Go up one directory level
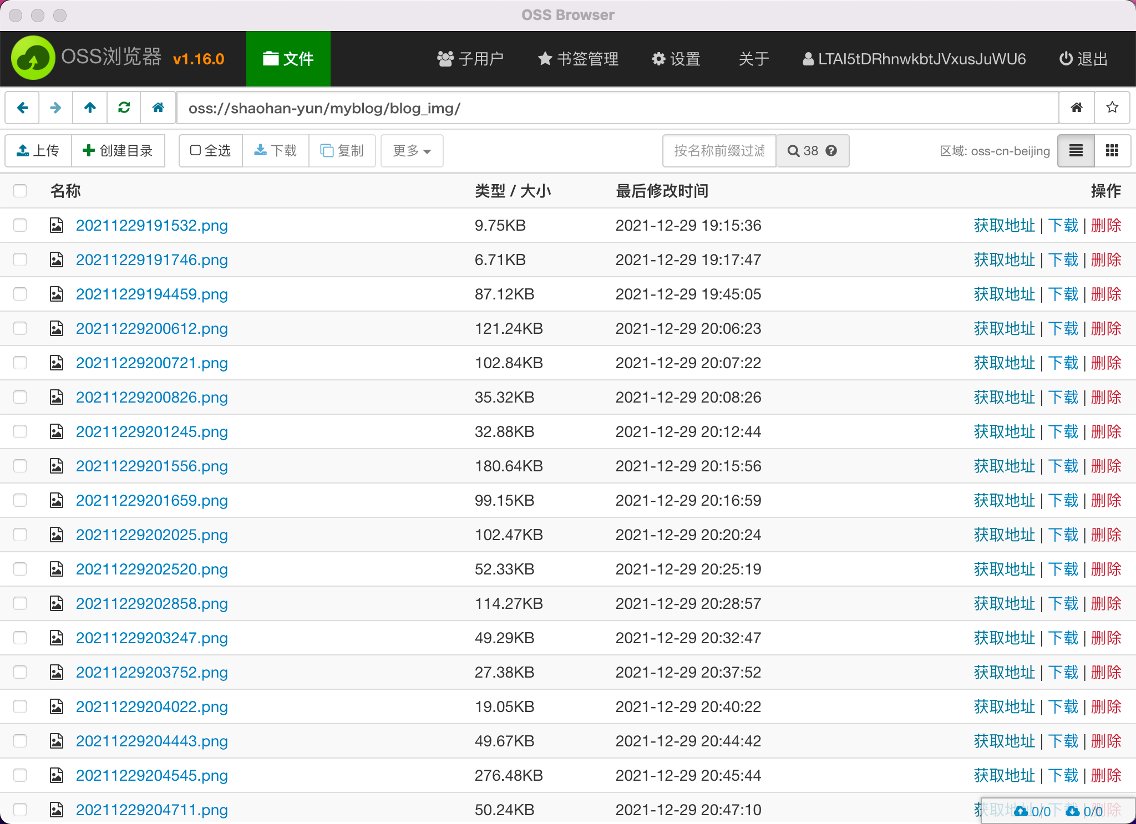This screenshot has width=1136, height=824. (90, 108)
